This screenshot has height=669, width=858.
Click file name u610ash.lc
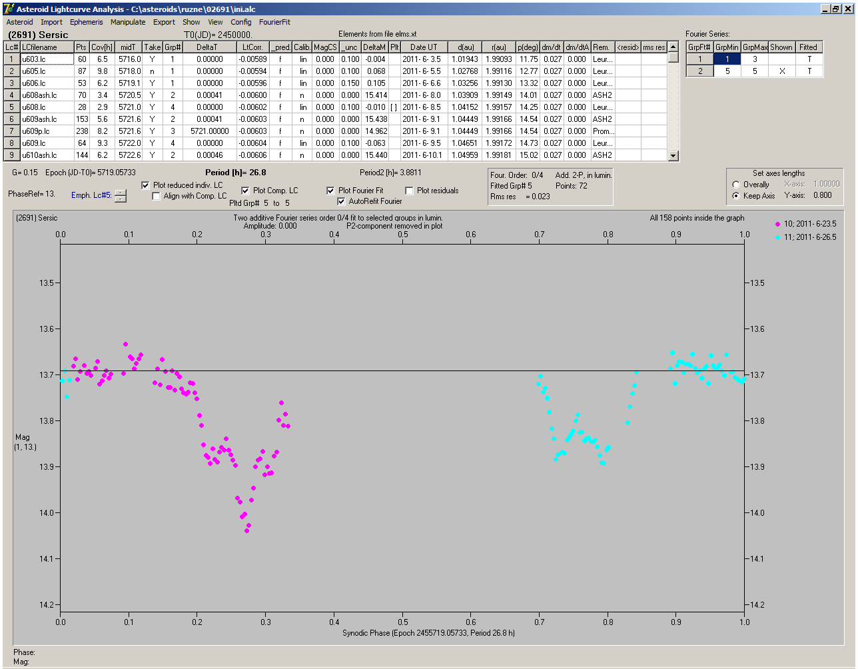pyautogui.click(x=47, y=155)
